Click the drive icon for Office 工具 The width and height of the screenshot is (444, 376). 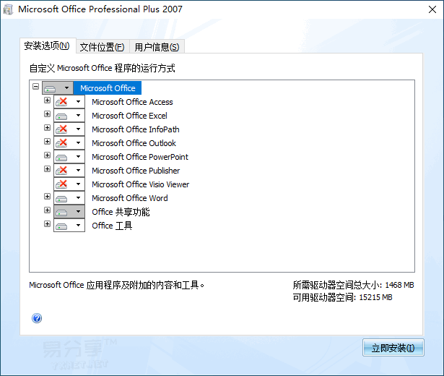[61, 226]
